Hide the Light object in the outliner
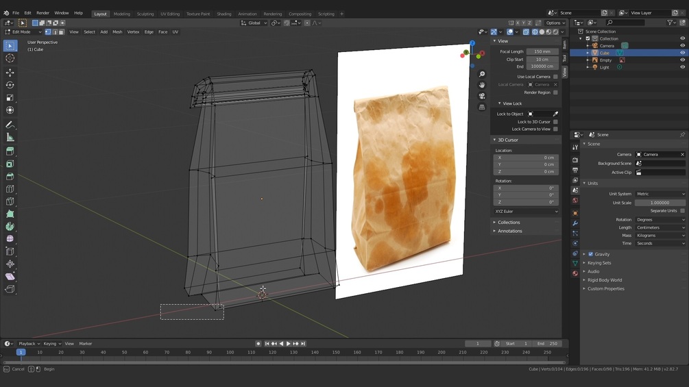Screen dimensions: 689x387 [682, 67]
